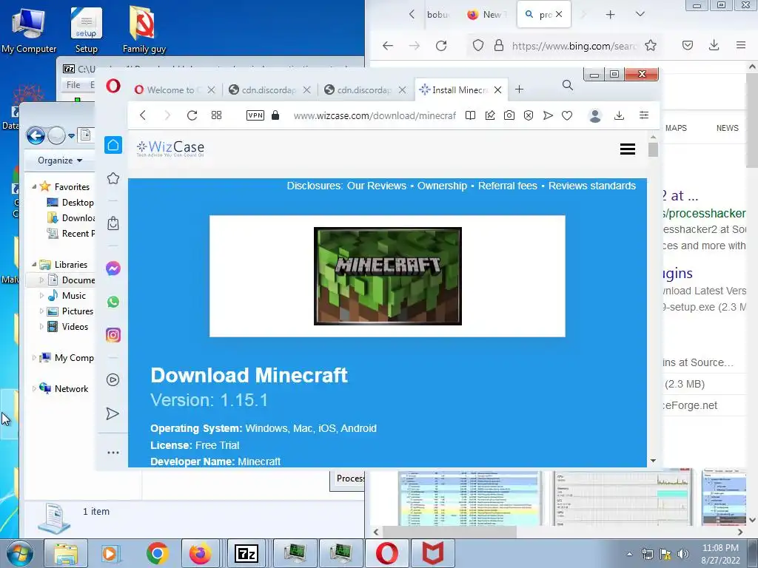Click Opera page vertical scrollbar thumb
The image size is (758, 568).
[x=653, y=149]
